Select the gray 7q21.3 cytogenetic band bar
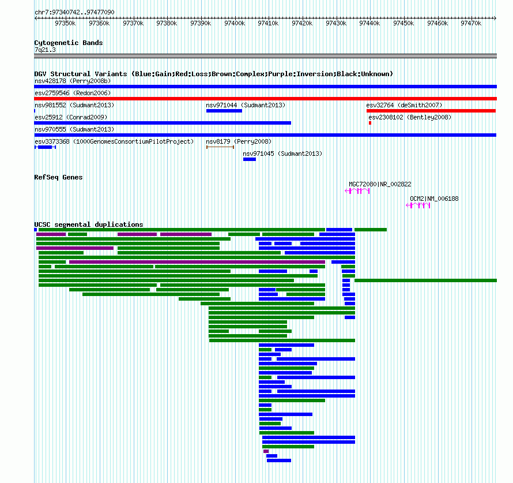The height and width of the screenshot is (483, 513). [265, 56]
